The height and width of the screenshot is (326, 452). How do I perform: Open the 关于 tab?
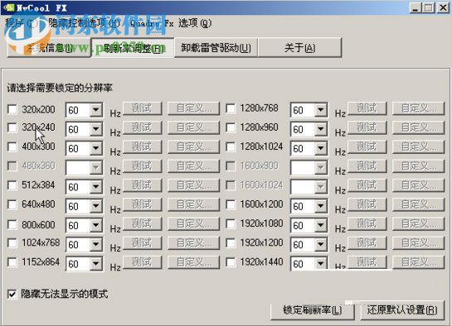(299, 48)
